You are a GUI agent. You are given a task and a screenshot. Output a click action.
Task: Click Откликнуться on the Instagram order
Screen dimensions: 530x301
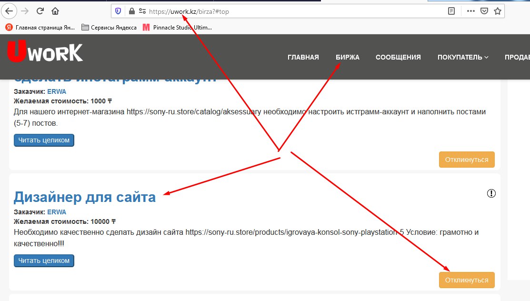pos(467,160)
